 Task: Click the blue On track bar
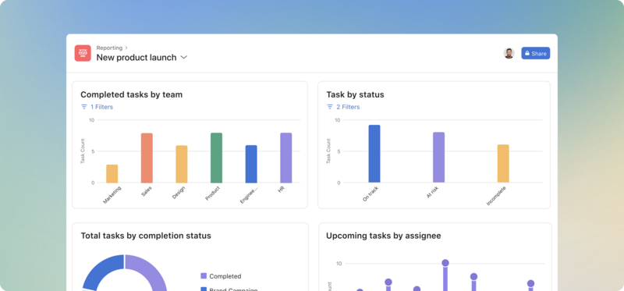point(374,154)
